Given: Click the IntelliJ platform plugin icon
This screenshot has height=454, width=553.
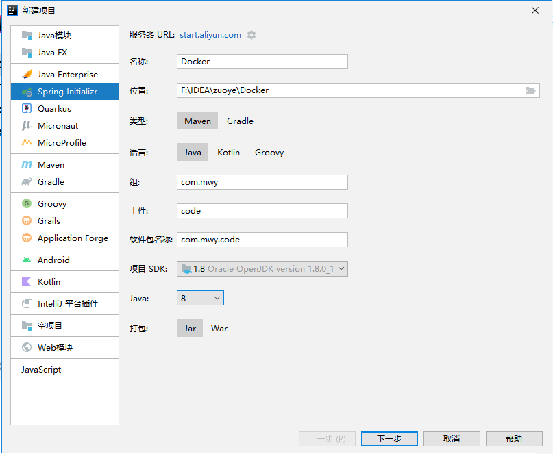Looking at the screenshot, I should (27, 303).
